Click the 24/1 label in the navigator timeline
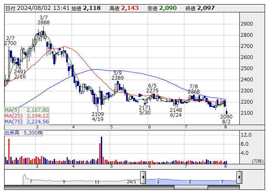The height and width of the screenshot is (194, 270). 131,182
